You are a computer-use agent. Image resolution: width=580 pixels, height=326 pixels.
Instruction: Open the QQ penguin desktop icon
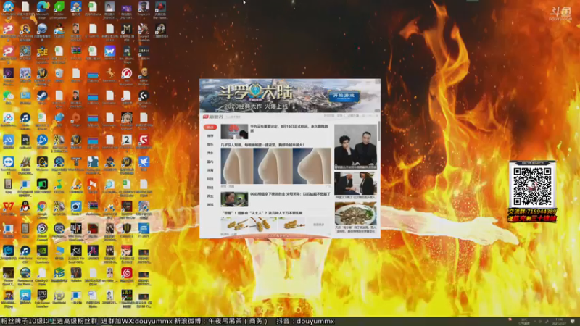pos(25,206)
